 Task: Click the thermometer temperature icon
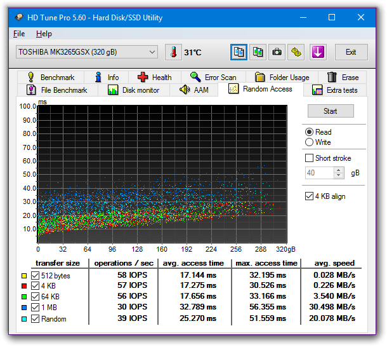click(x=173, y=52)
